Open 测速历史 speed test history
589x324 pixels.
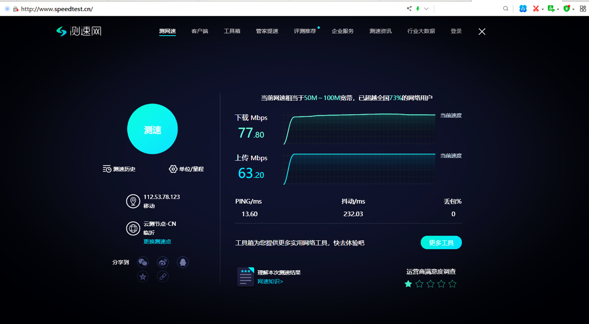point(119,169)
